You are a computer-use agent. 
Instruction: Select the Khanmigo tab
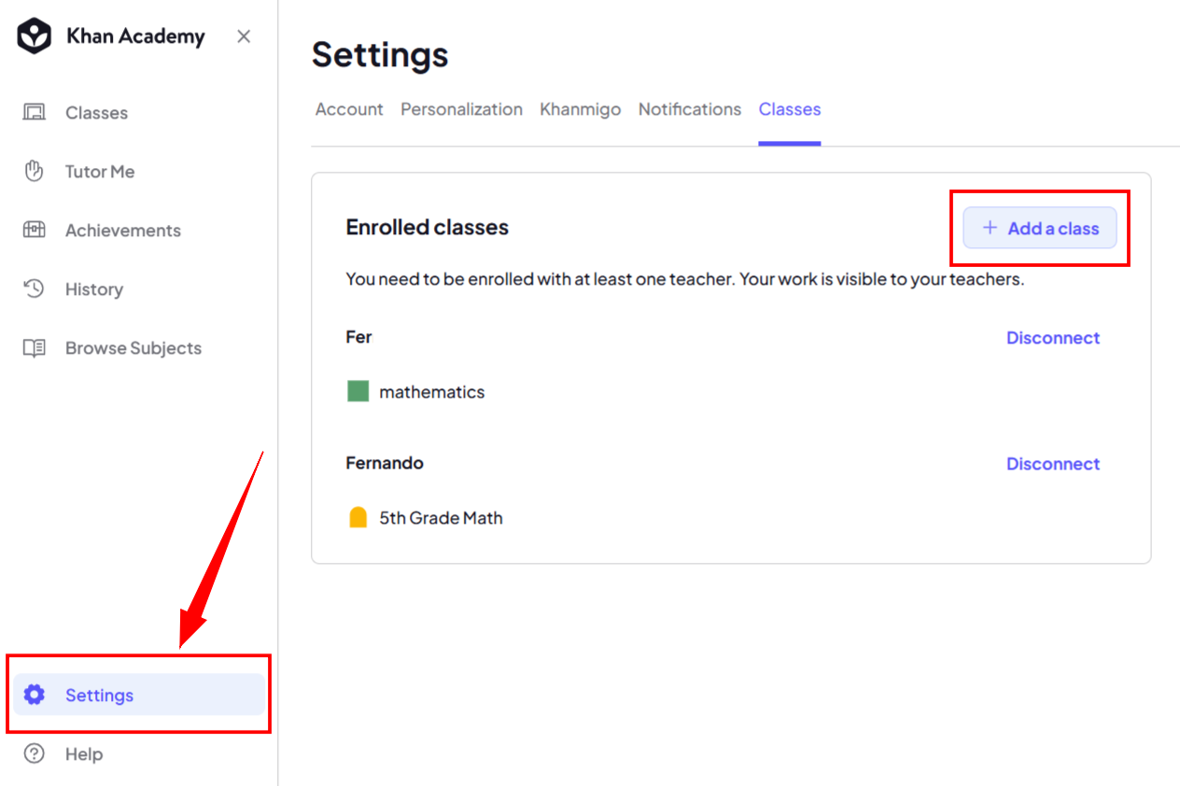coord(580,109)
